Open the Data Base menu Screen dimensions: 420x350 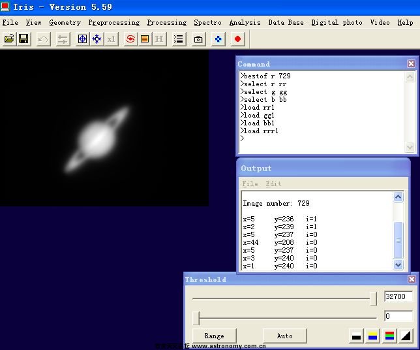point(286,23)
